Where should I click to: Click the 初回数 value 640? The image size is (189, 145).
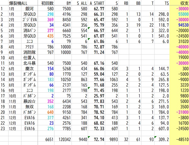[50, 112]
